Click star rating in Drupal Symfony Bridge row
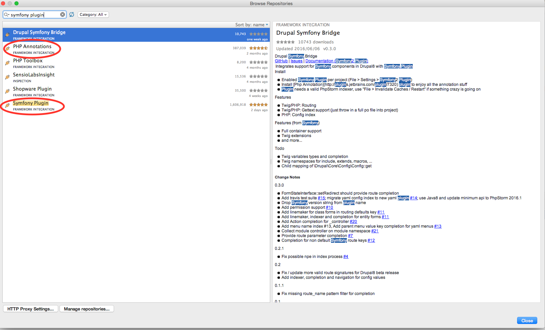The height and width of the screenshot is (330, 545). click(x=258, y=34)
